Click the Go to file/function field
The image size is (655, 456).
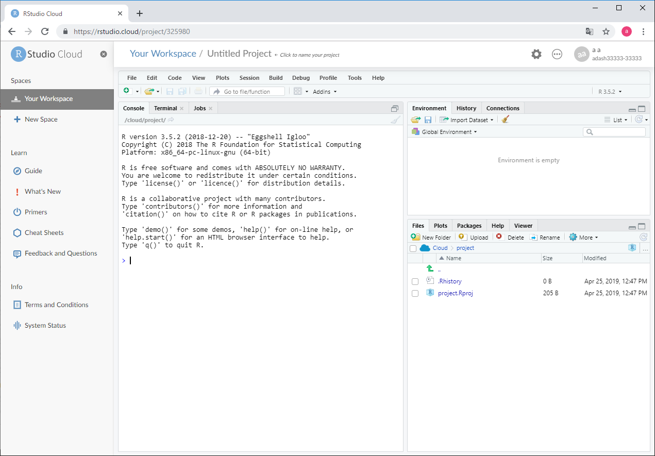[x=247, y=92]
